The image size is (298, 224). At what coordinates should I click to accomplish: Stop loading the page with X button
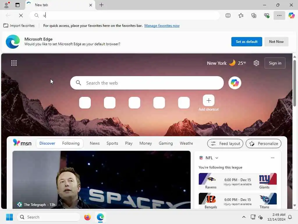click(21, 15)
